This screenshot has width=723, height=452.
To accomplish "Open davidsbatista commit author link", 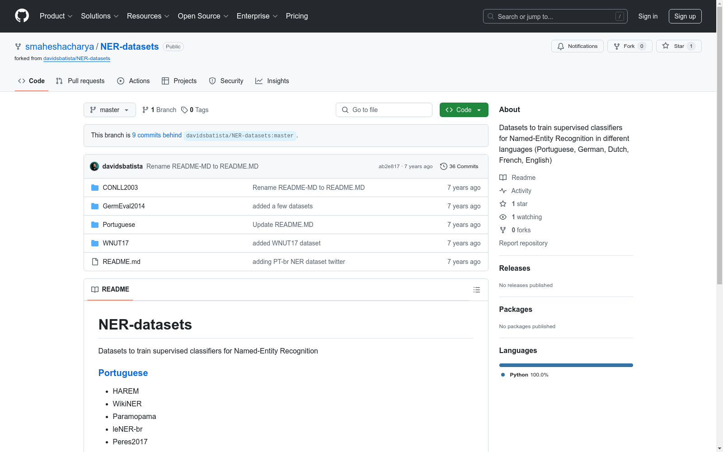I will tap(122, 166).
